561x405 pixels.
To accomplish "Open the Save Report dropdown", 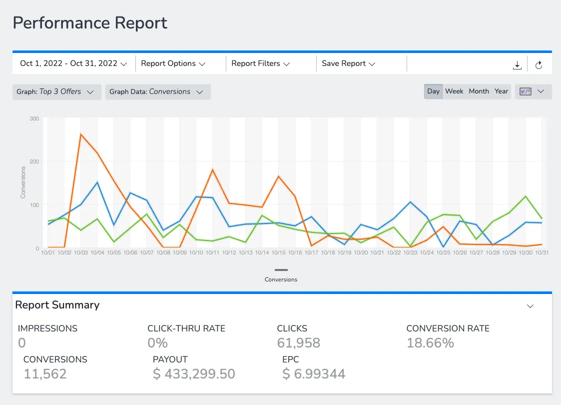I will pos(349,63).
